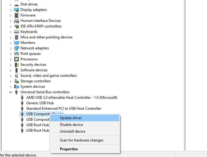This screenshot has height=157, width=207.
Task: Click the Network adapters icon
Action: click(x=17, y=48)
